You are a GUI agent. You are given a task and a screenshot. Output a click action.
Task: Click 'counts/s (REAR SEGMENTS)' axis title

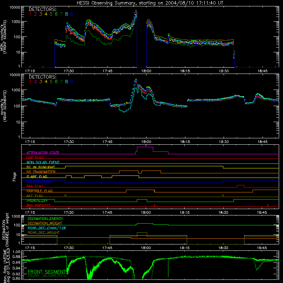pos(4,106)
